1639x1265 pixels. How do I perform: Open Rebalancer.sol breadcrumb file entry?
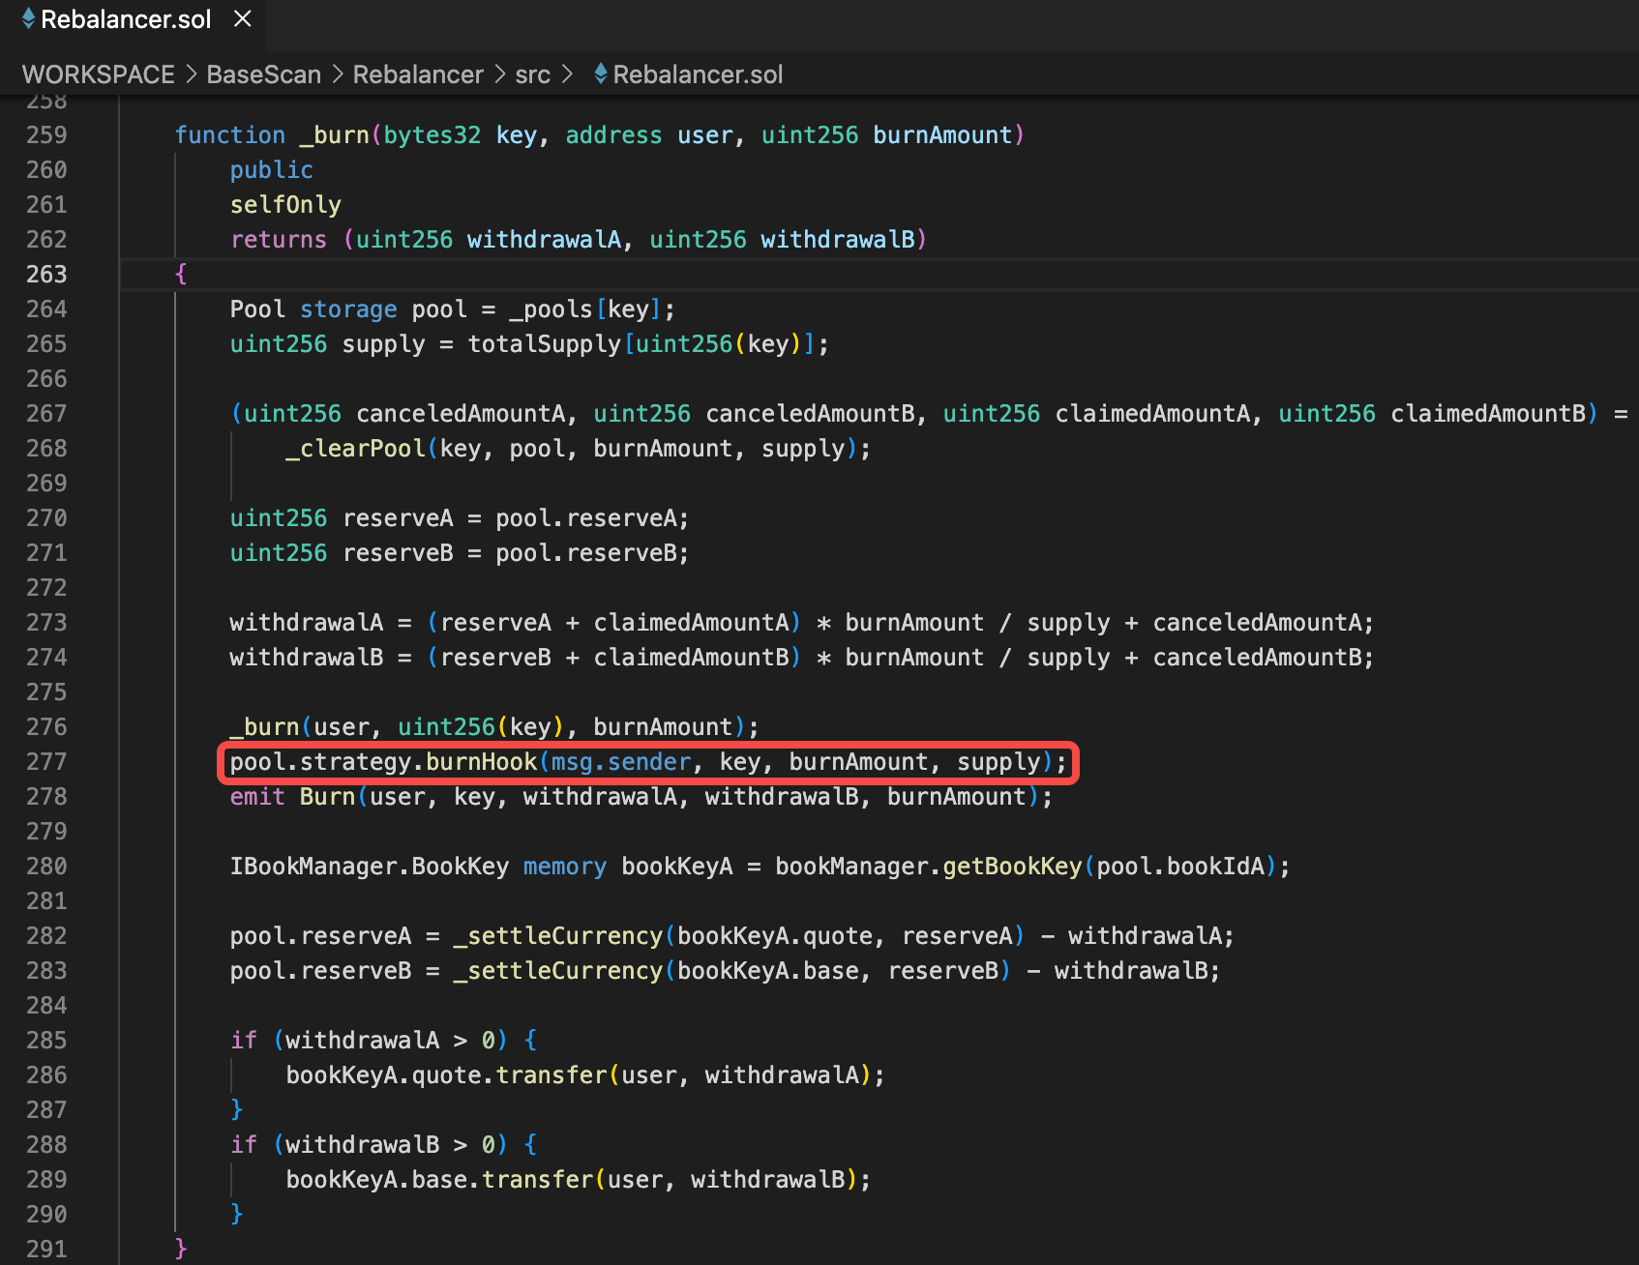(698, 74)
